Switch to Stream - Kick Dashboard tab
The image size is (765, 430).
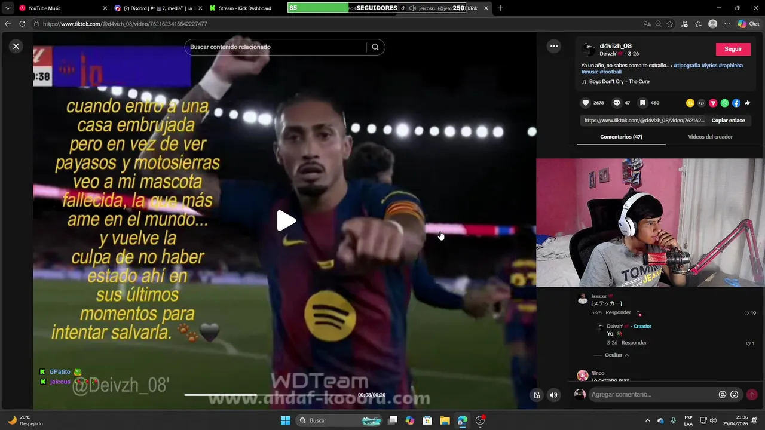click(x=245, y=8)
